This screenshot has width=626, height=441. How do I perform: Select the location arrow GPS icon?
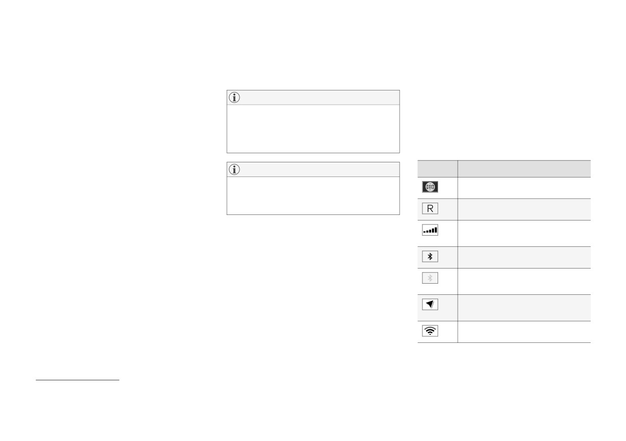[x=430, y=304]
